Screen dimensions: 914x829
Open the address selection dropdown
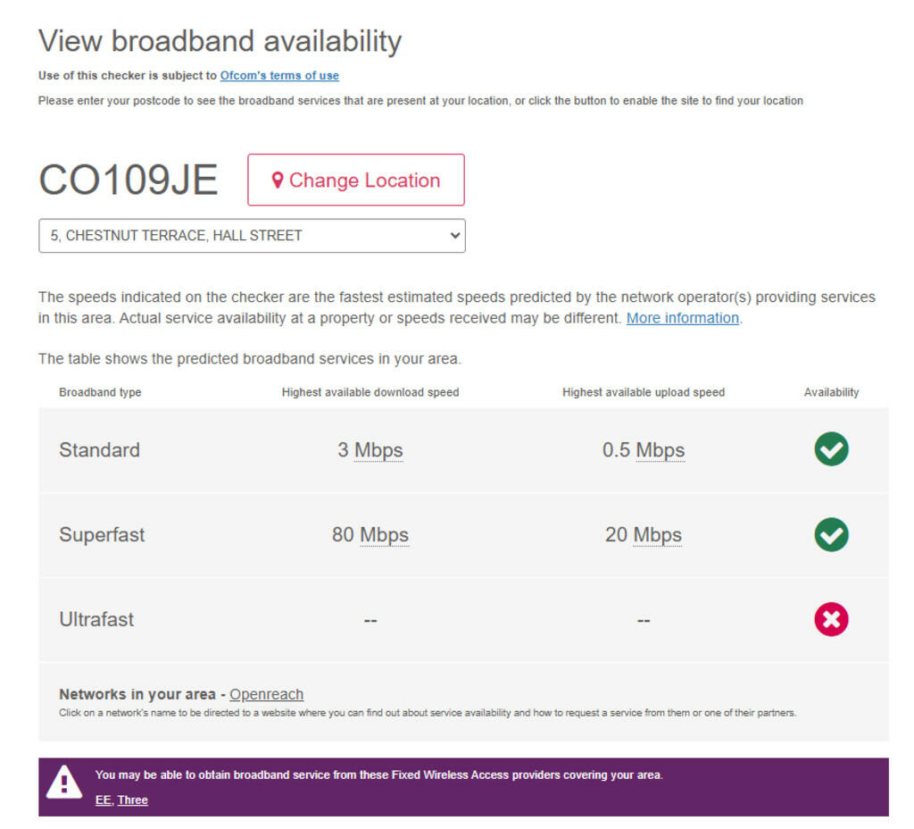[x=252, y=236]
